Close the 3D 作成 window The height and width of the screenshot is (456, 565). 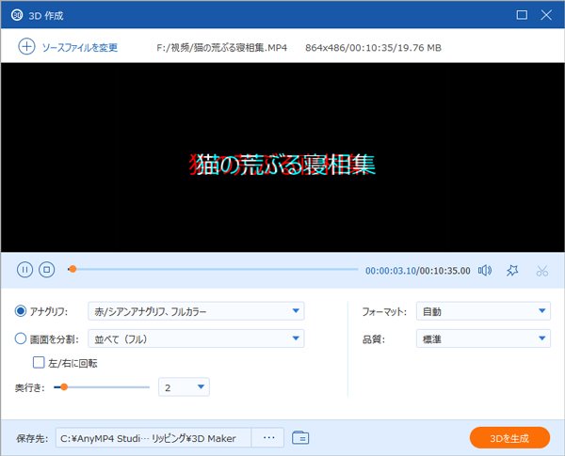pos(546,15)
